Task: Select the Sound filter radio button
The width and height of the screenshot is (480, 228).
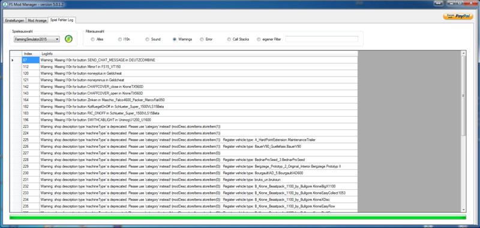Action: 147,39
